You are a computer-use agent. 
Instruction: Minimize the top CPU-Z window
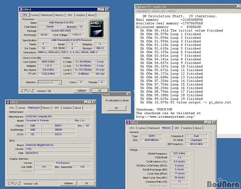click(x=99, y=10)
